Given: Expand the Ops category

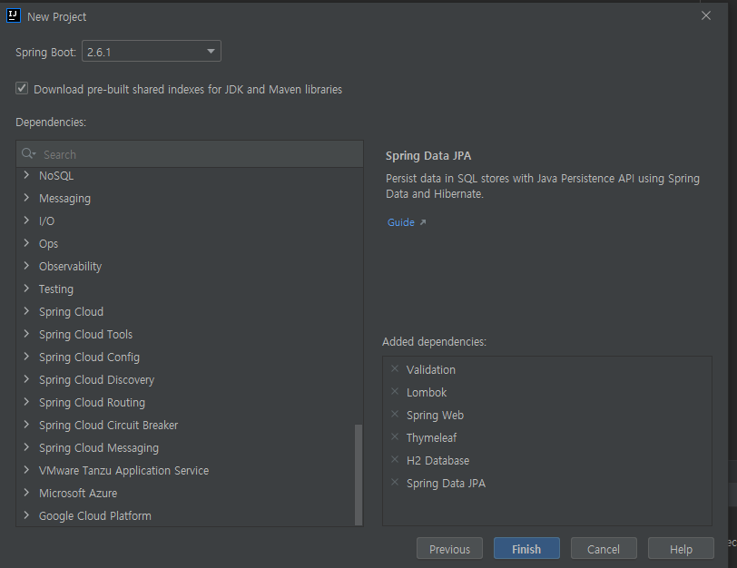Looking at the screenshot, I should coord(27,243).
